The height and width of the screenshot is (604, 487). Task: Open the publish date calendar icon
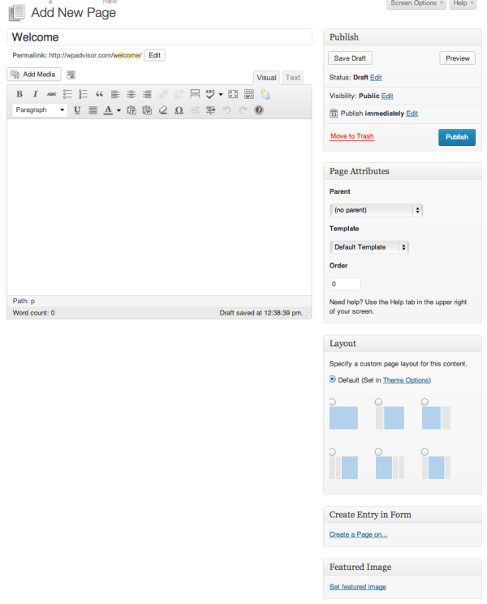(334, 114)
